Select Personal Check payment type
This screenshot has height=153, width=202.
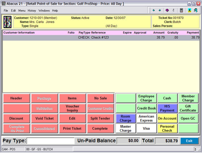(167, 128)
